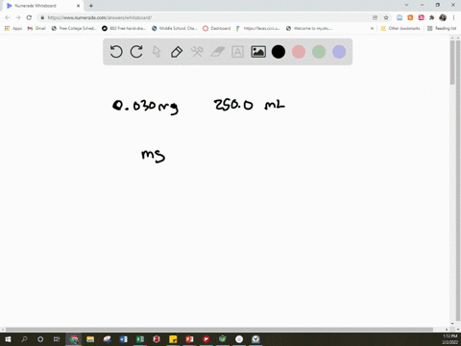This screenshot has width=461, height=346.
Task: Open Chrome from the taskbar
Action: 74,339
